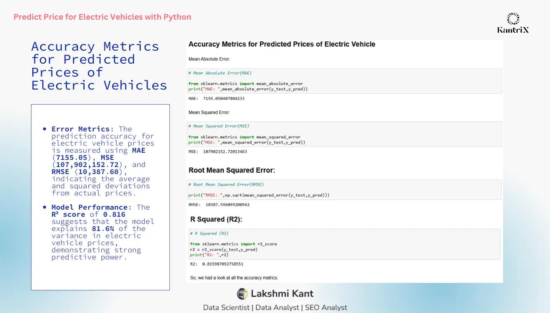
Task: Click the 'Root Mean Squared Error:' heading
Action: (232, 170)
